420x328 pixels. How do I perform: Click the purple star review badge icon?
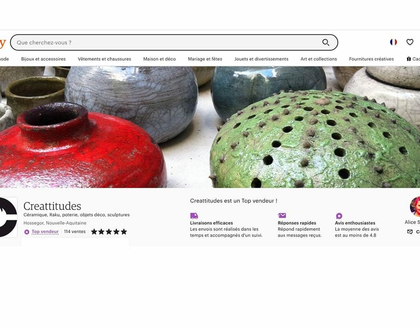point(339,216)
